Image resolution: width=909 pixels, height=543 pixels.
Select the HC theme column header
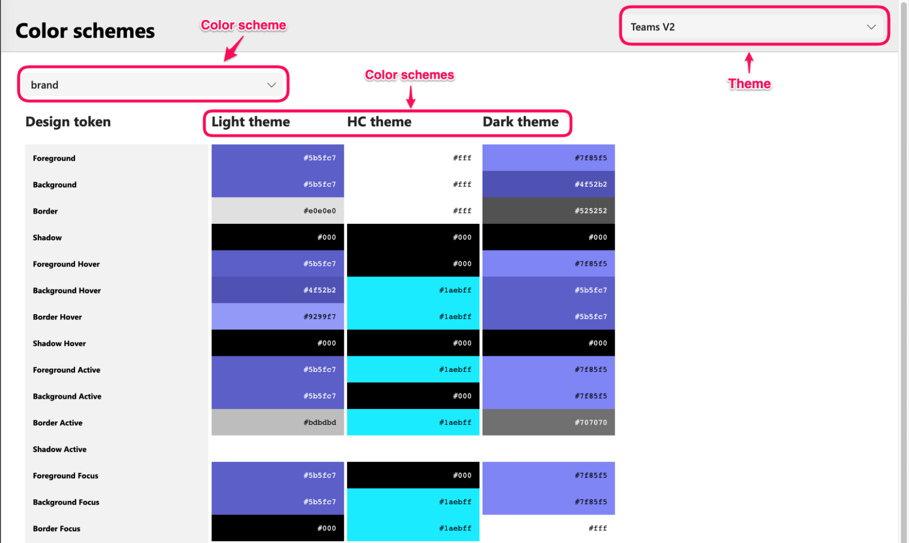[379, 122]
